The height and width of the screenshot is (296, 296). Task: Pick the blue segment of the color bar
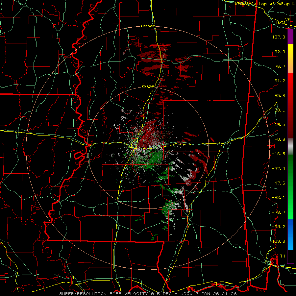[290, 234]
